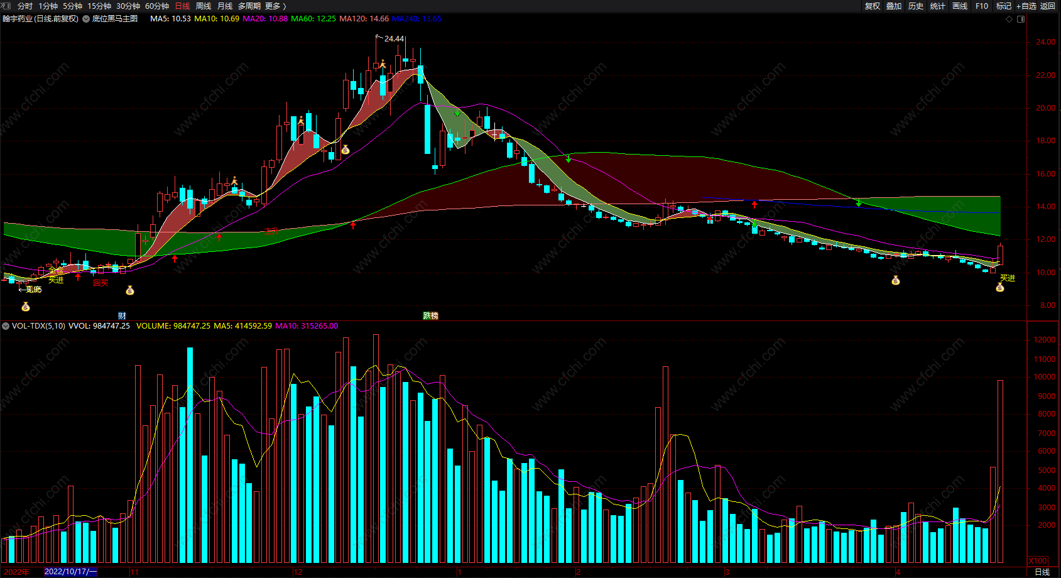Click the 财 financial marker on chart
This screenshot has height=578, width=1061.
pyautogui.click(x=122, y=315)
